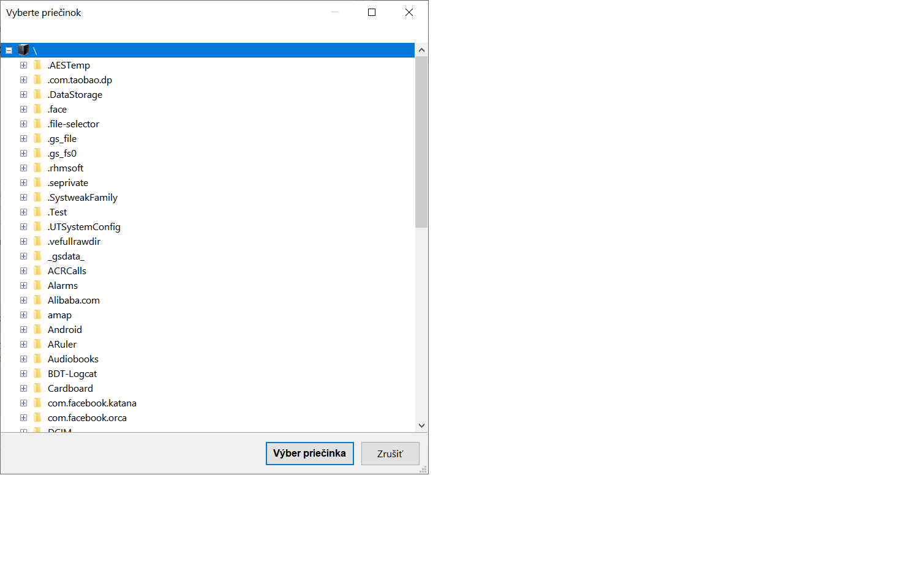
Task: Expand the Android folder
Action: [x=23, y=329]
